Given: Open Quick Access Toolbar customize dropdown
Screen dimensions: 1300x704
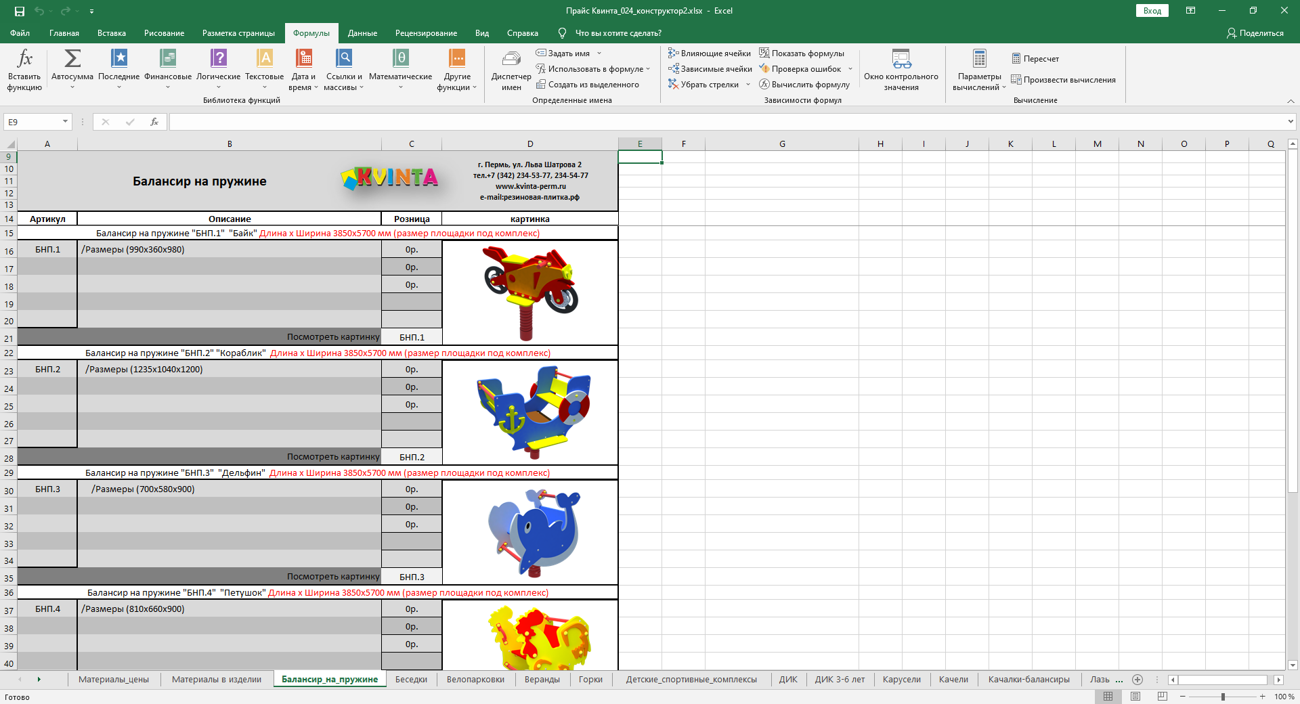Looking at the screenshot, I should click(x=91, y=11).
